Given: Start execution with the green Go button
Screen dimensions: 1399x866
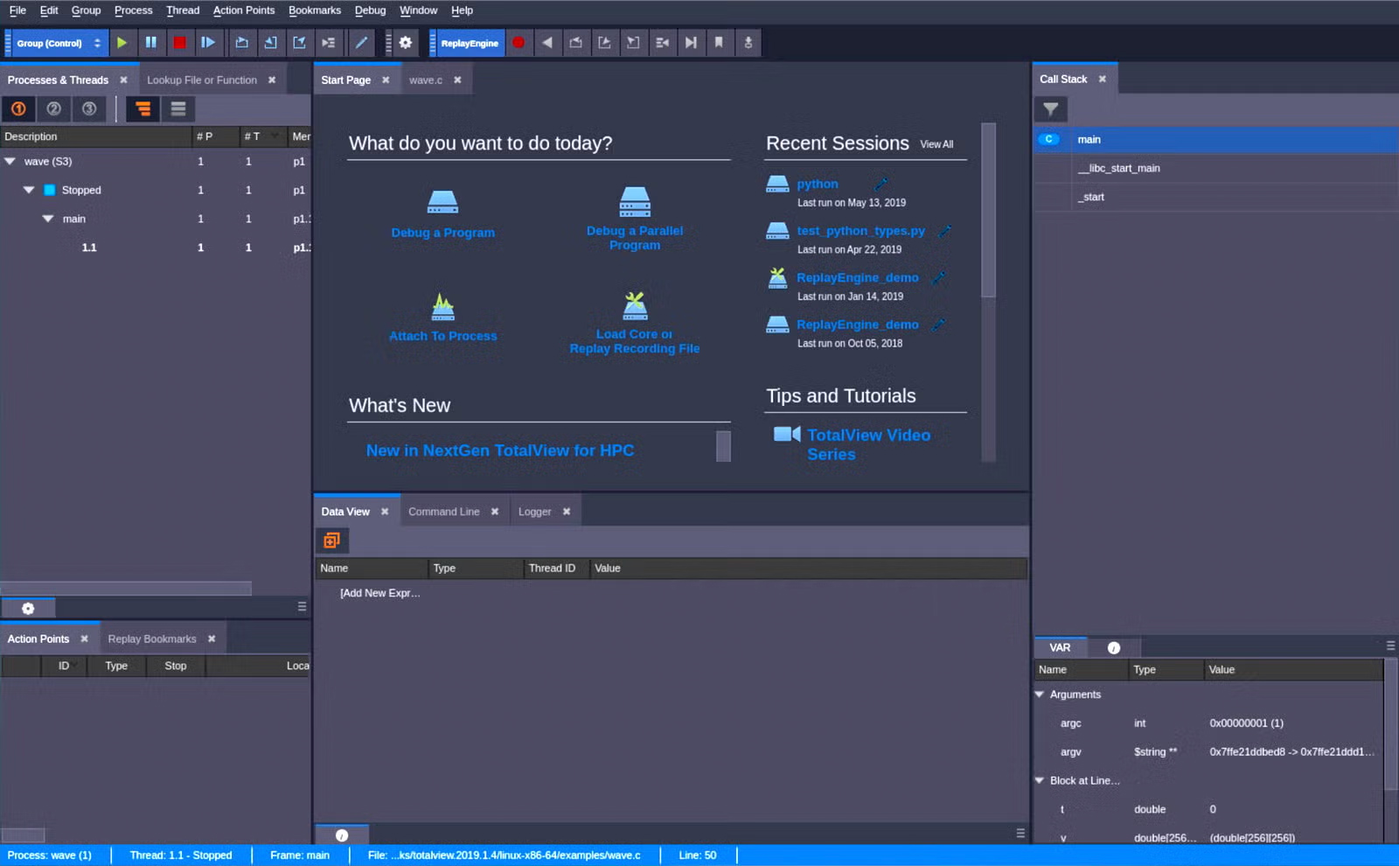Looking at the screenshot, I should pyautogui.click(x=122, y=42).
